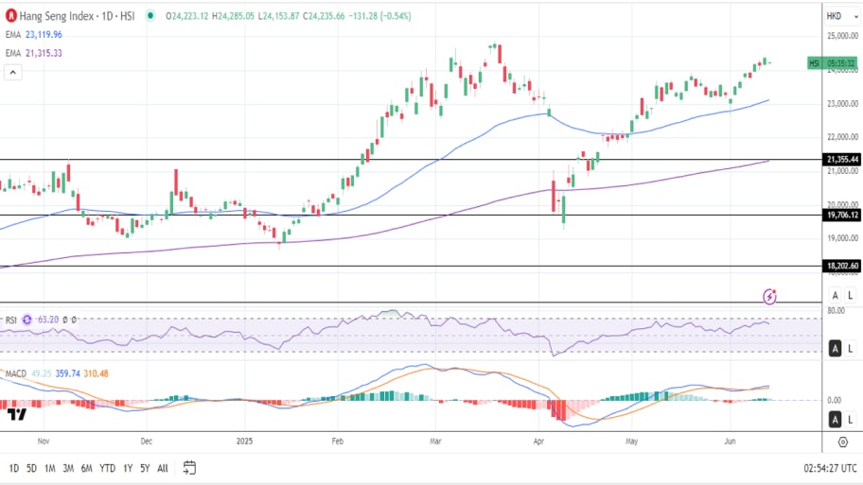The image size is (863, 485).
Task: Select the 5D time range
Action: tap(31, 468)
